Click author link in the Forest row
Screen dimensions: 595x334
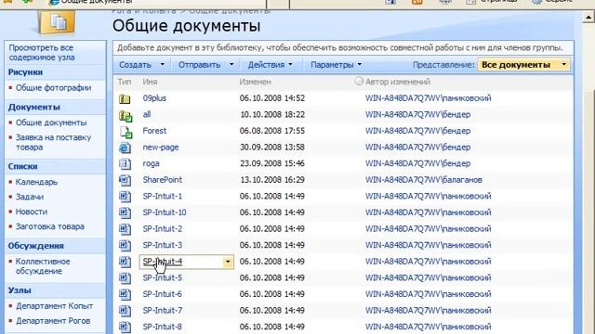coord(417,131)
